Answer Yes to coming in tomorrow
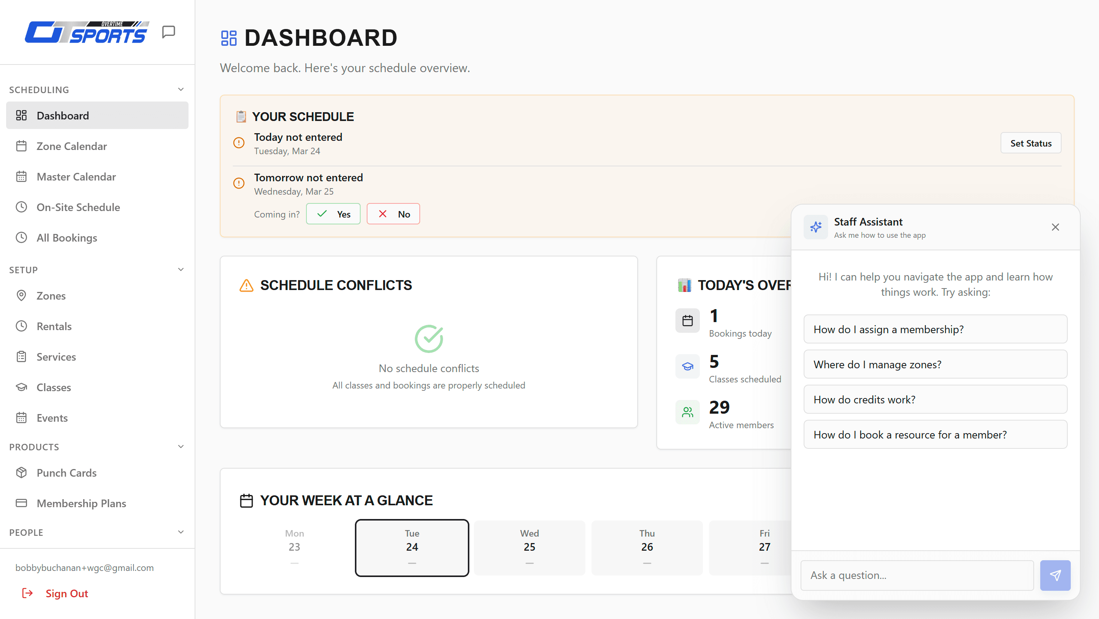1099x619 pixels. (x=333, y=214)
